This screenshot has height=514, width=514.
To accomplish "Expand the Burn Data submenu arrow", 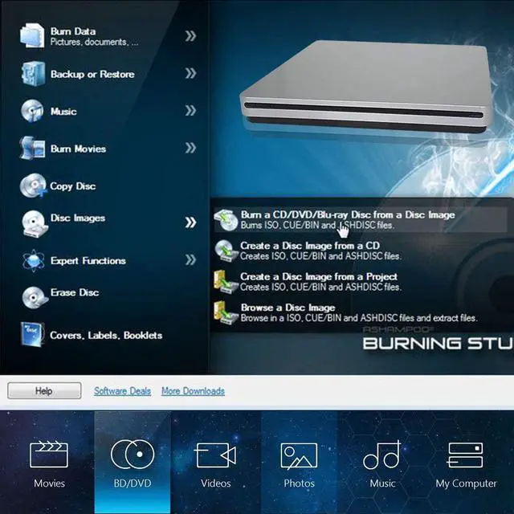I will pyautogui.click(x=190, y=36).
